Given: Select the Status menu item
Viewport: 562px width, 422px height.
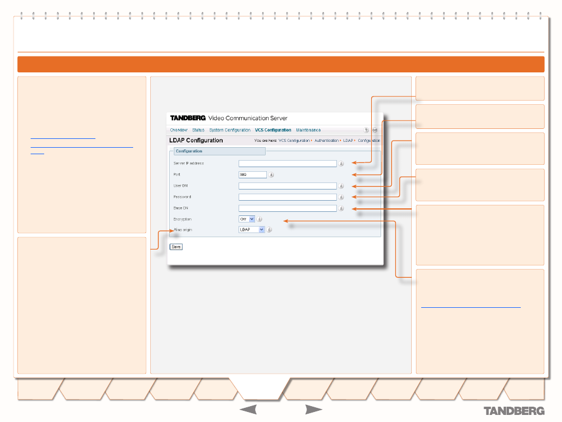Looking at the screenshot, I should (x=198, y=130).
